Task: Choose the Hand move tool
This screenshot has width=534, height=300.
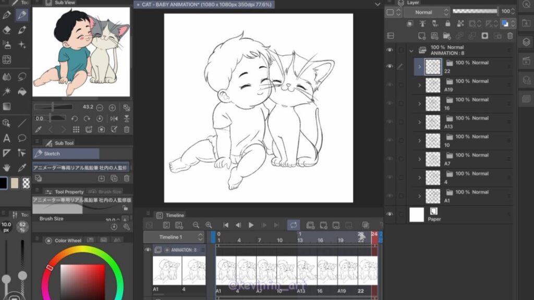Action: (x=7, y=168)
